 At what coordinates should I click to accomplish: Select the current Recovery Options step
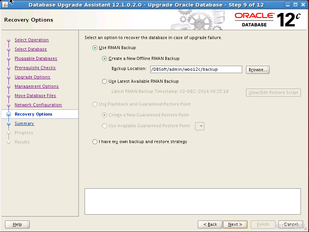click(34, 114)
